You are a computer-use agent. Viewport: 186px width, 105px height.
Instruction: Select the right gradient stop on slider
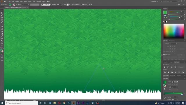tap(182, 94)
